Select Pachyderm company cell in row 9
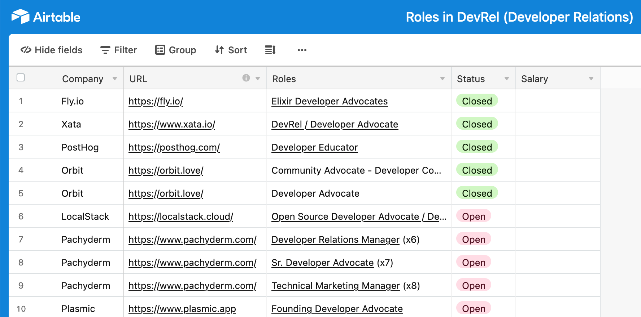 [x=86, y=286]
